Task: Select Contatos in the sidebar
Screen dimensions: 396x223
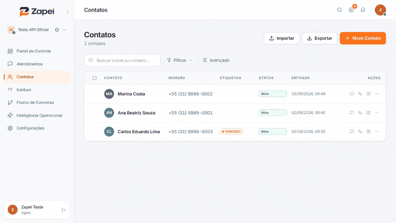Action: [37, 77]
